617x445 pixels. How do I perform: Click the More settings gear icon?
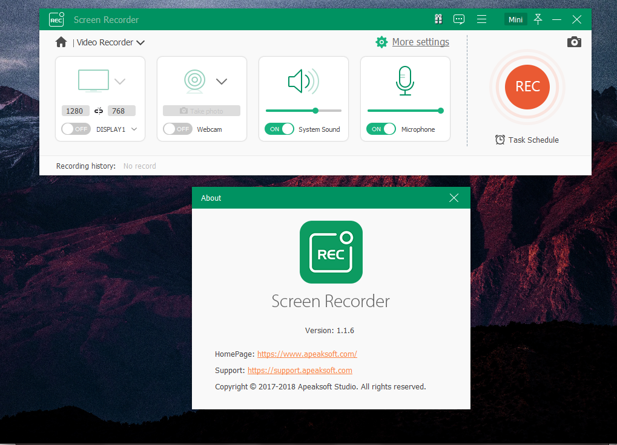click(381, 42)
